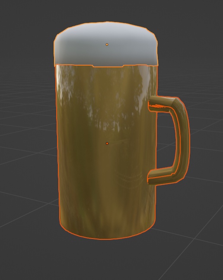Click the orange origin dot on the foam
This screenshot has width=223, height=280.
click(107, 45)
